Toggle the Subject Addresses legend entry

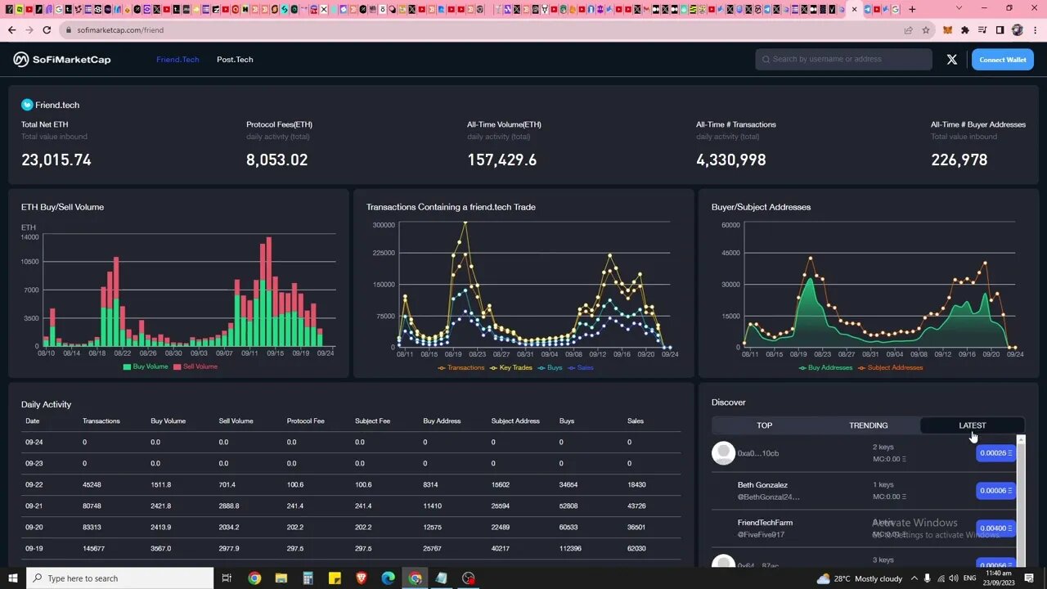coord(890,367)
